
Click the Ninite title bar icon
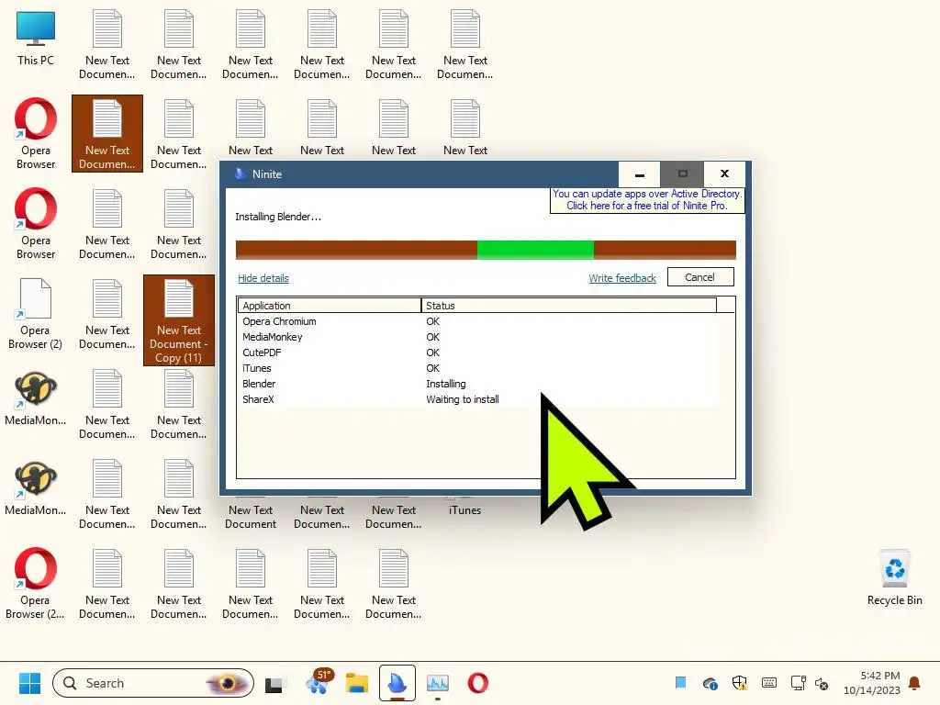241,173
